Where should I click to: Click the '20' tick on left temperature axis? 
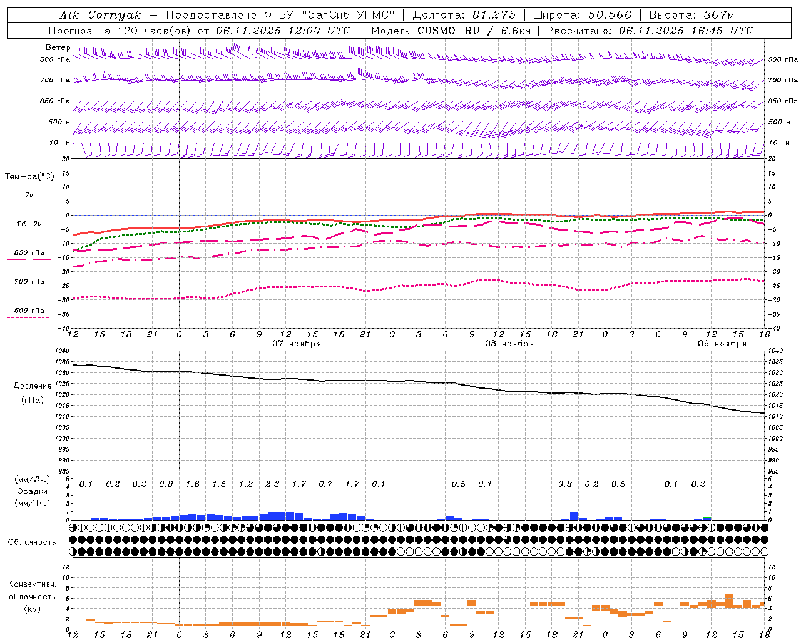(66, 159)
